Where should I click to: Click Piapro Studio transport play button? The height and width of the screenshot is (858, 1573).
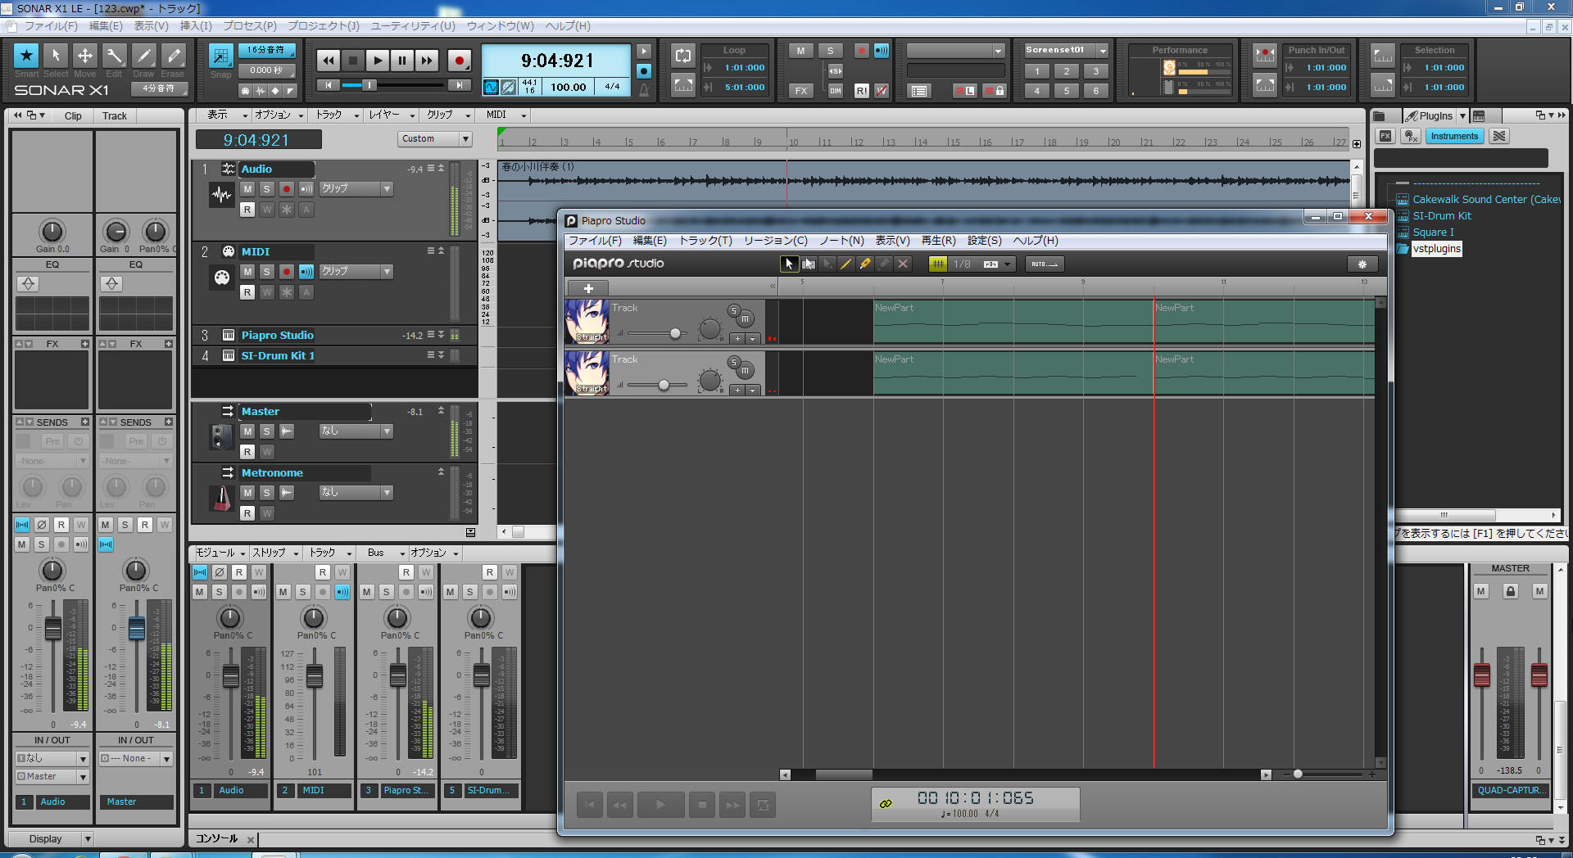[660, 805]
